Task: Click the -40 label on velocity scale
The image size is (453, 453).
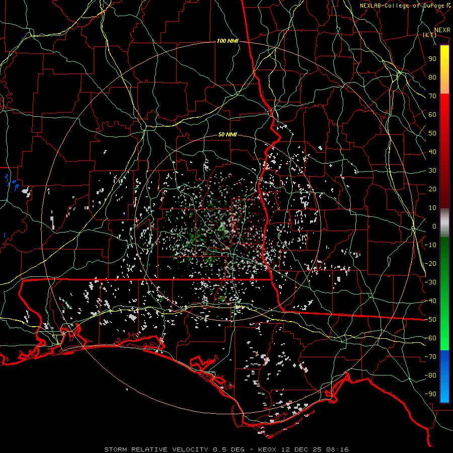Action: [430, 301]
